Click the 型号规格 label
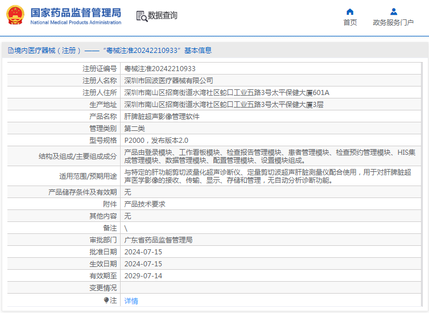 (103, 141)
